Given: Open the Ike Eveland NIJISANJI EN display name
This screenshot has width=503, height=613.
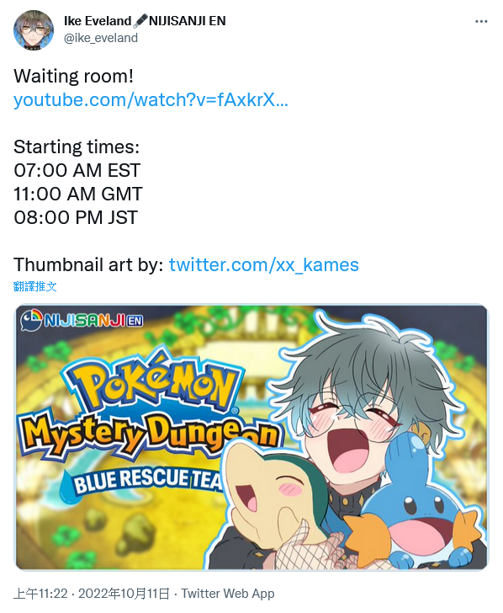Looking at the screenshot, I should pos(145,21).
